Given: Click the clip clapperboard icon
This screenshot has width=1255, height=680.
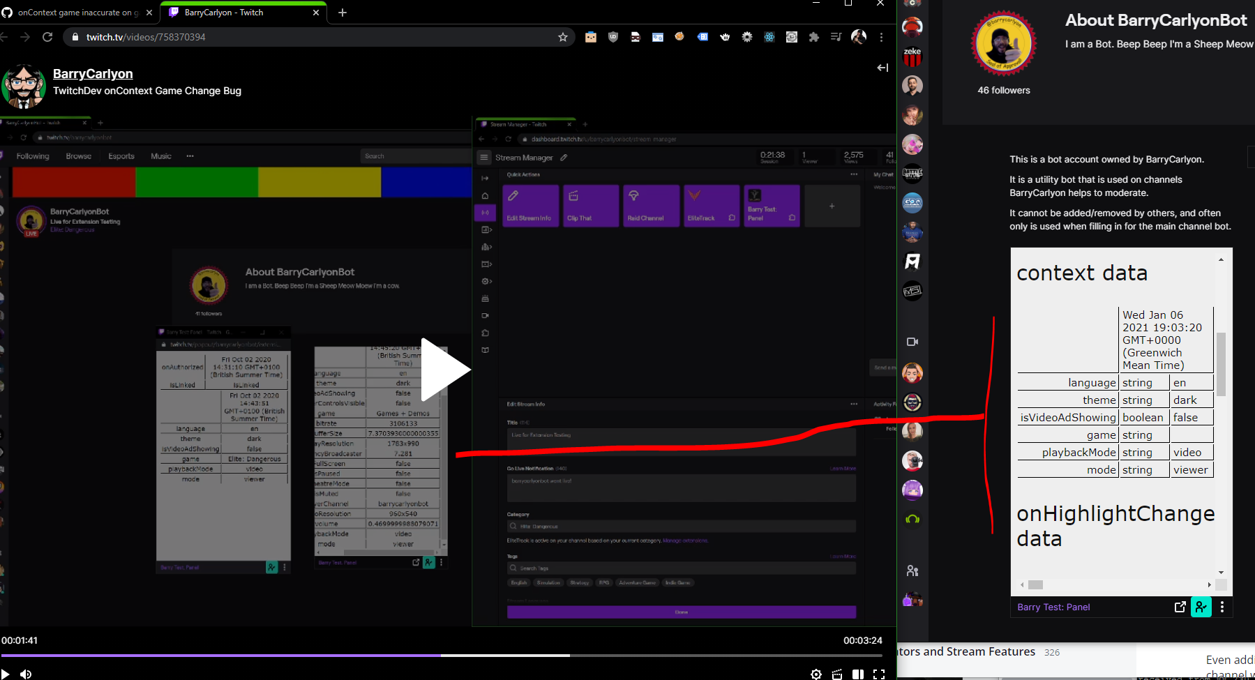Looking at the screenshot, I should [x=837, y=674].
